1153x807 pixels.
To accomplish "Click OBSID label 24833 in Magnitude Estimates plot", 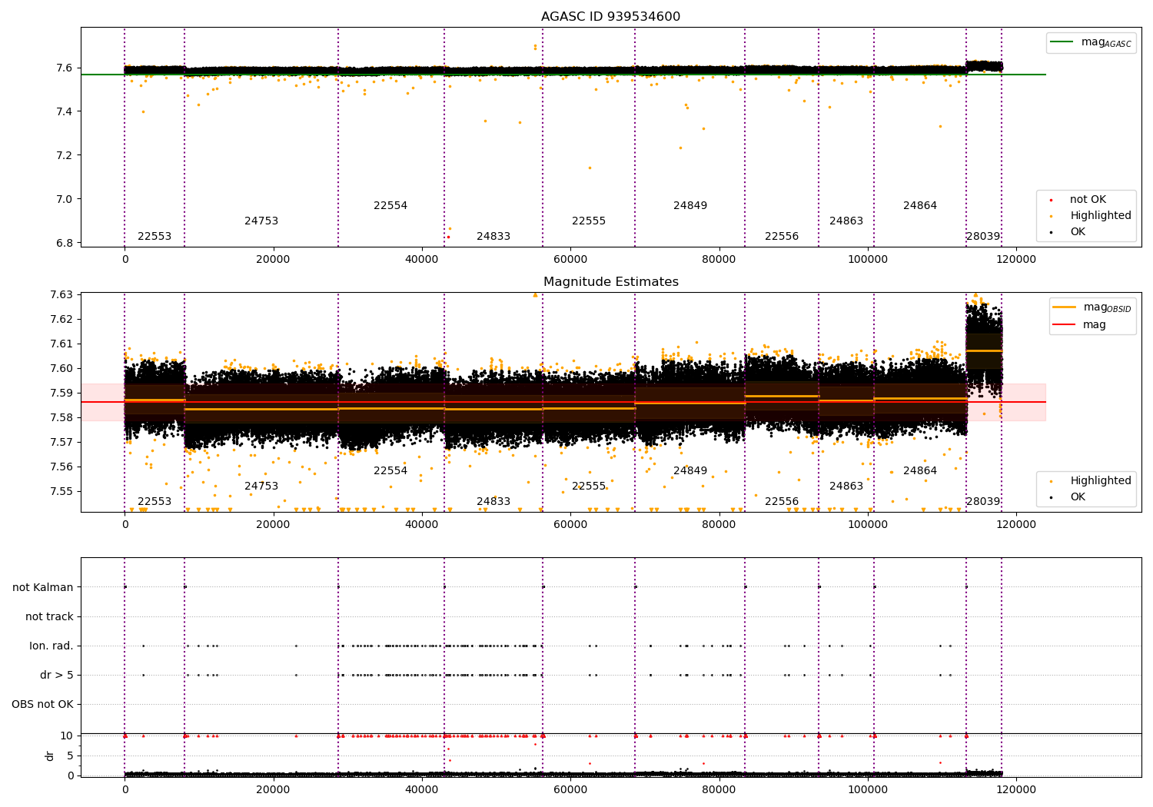I will [x=493, y=502].
